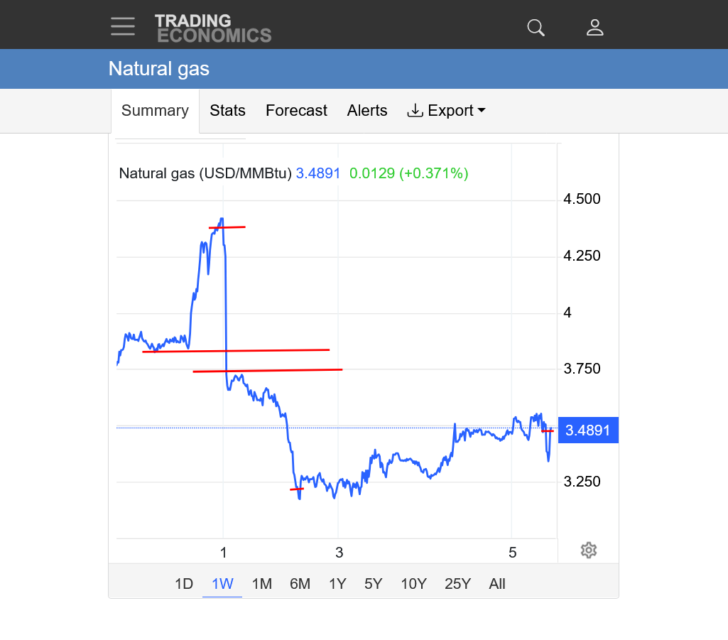728x640 pixels.
Task: Go to the Forecast tab
Action: (296, 111)
